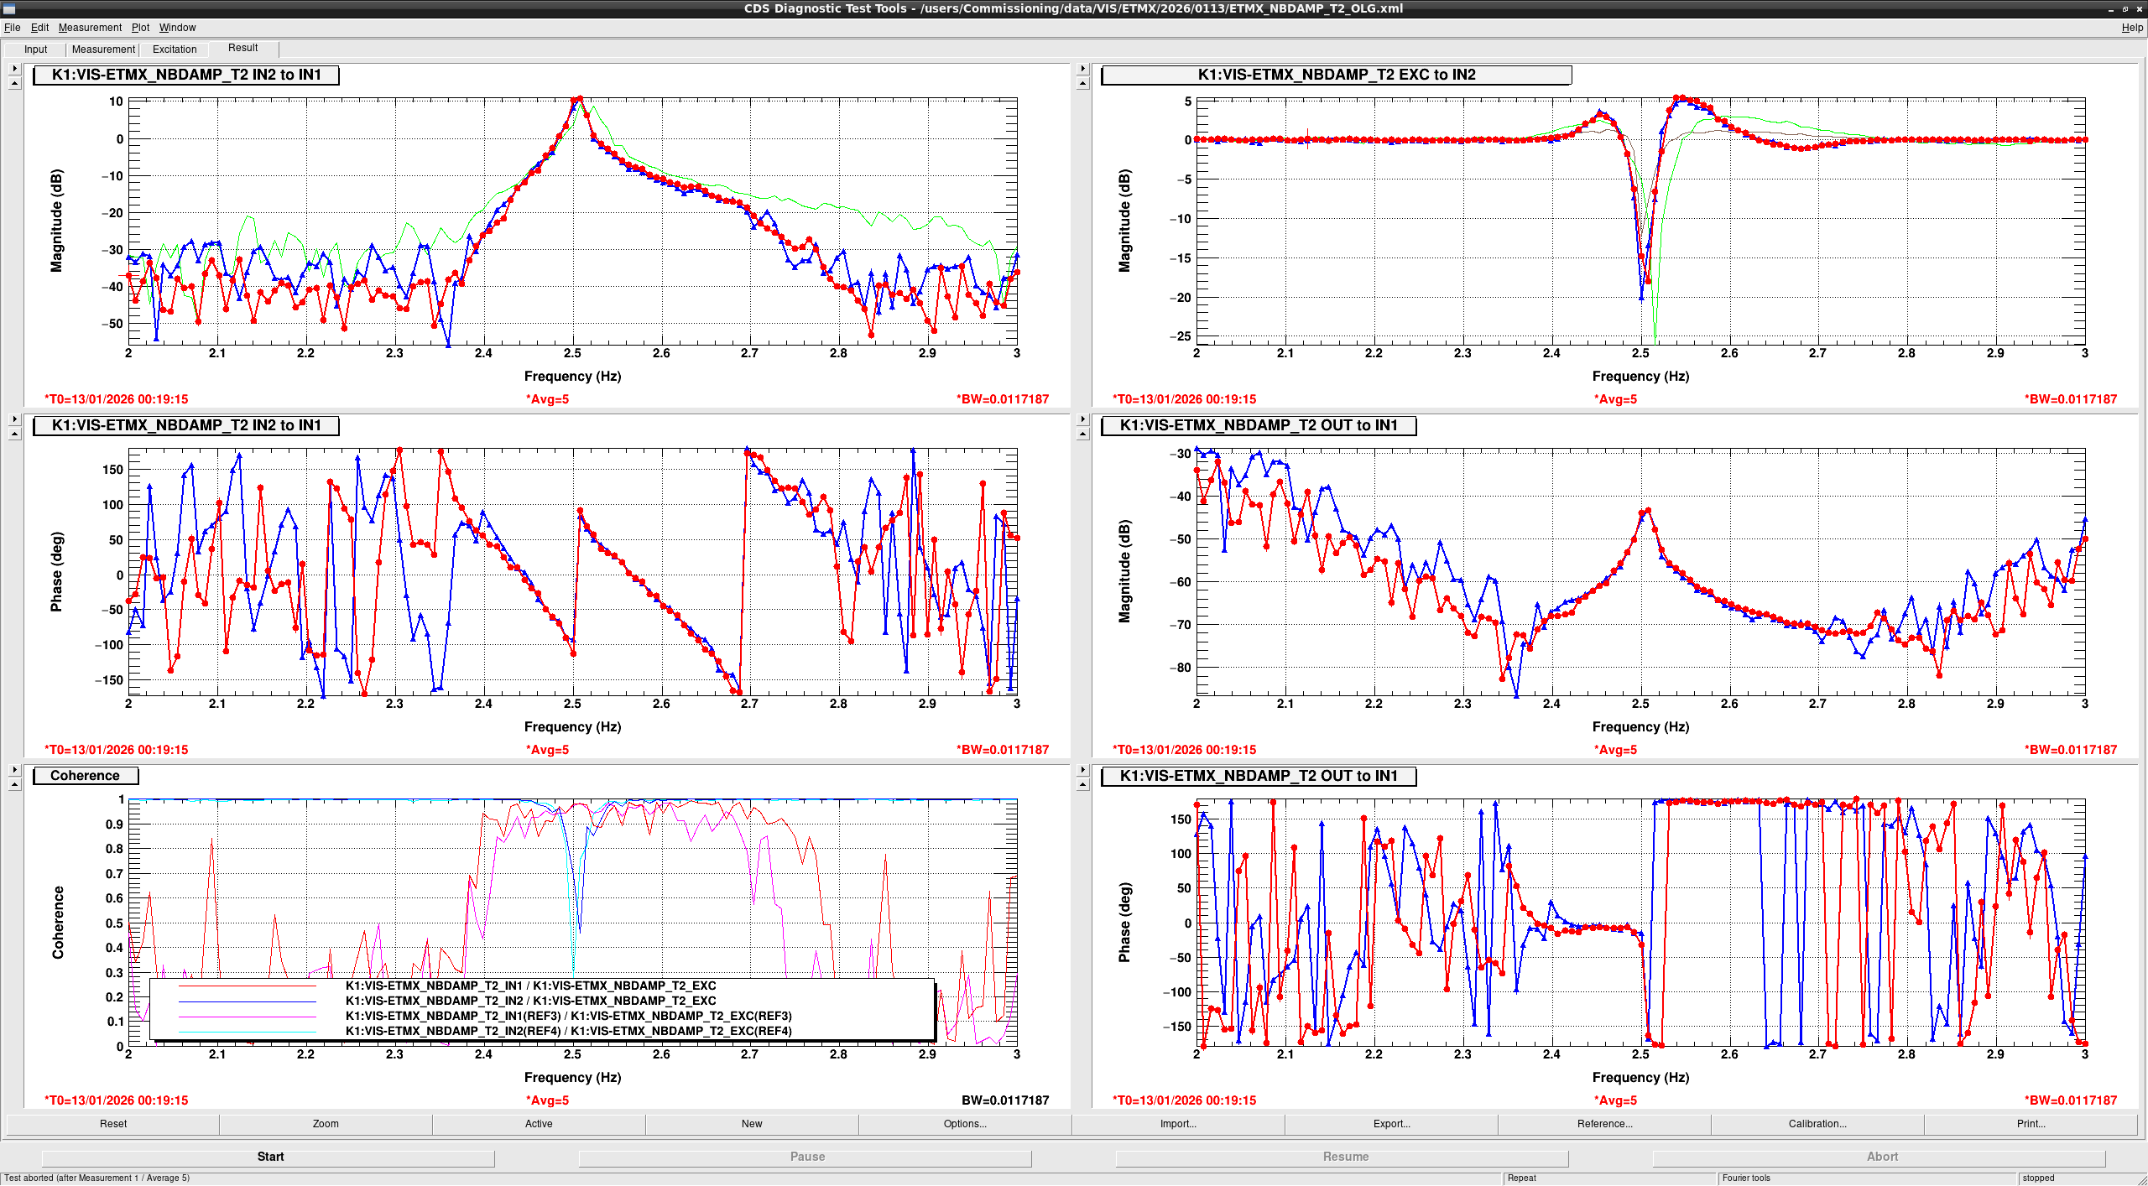The image size is (2148, 1186).
Task: Switch to the Excitation tab
Action: (175, 49)
